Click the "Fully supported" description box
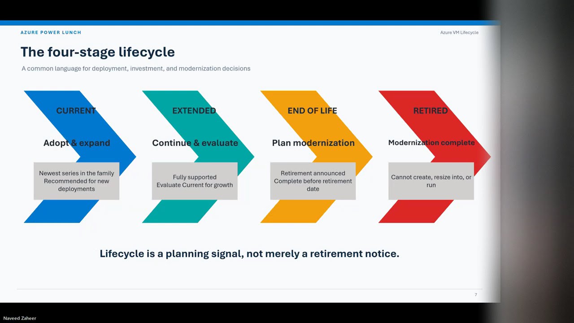 pos(195,181)
